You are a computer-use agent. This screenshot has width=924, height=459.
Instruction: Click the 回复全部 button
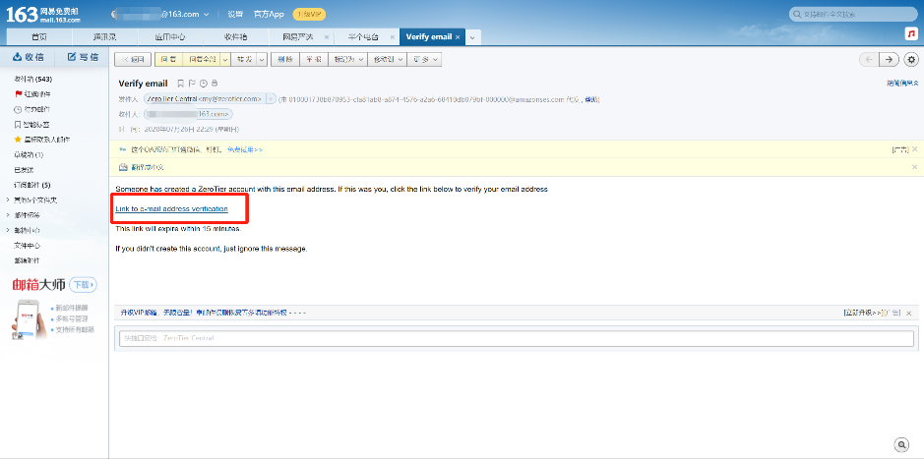tap(201, 59)
